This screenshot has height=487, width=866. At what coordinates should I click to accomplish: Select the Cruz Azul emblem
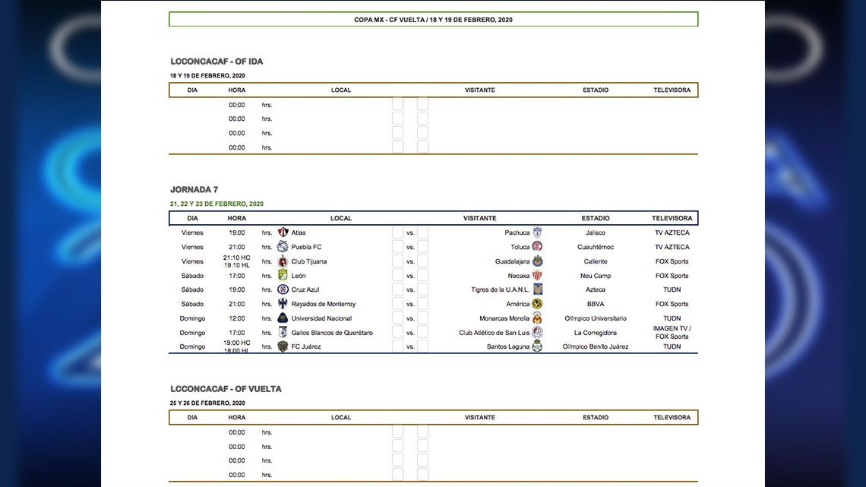click(x=283, y=289)
